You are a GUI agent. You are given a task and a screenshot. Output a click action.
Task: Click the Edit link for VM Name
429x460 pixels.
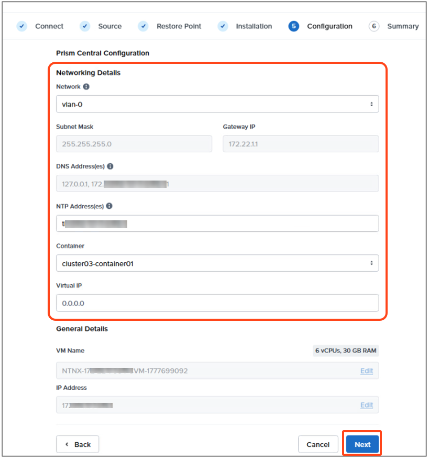coord(367,371)
